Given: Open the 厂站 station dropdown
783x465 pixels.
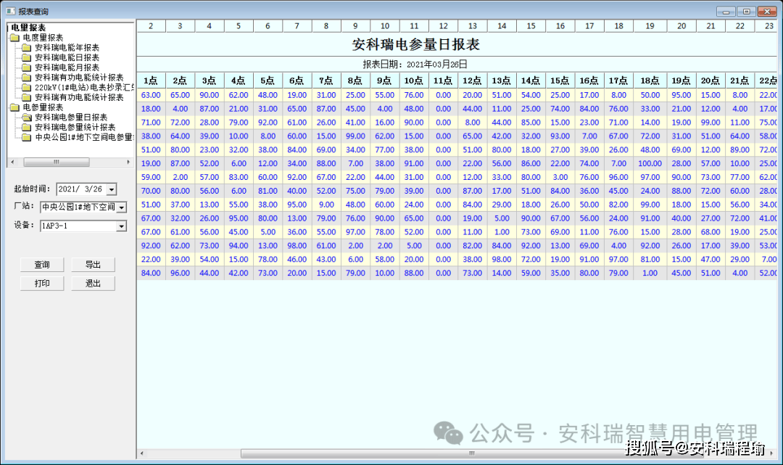Looking at the screenshot, I should point(121,207).
